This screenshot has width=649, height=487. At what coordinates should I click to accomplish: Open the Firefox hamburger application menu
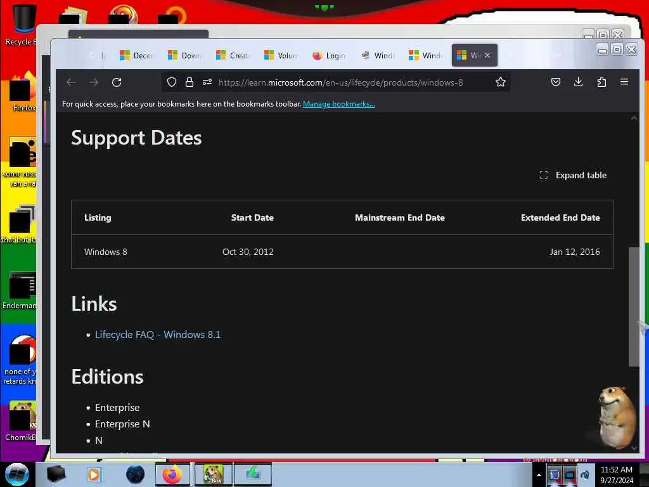(x=624, y=82)
